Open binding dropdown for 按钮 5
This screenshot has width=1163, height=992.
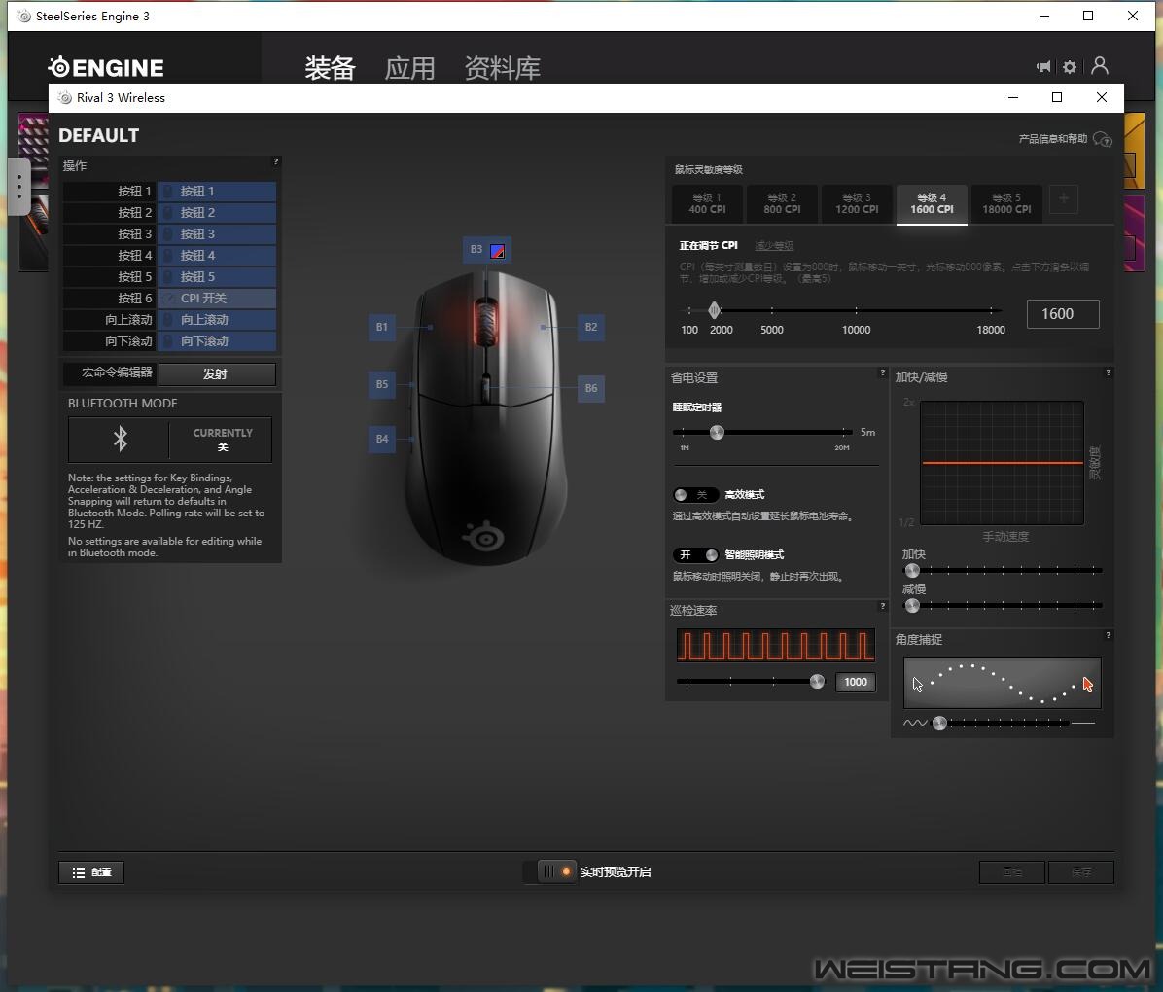click(x=217, y=277)
